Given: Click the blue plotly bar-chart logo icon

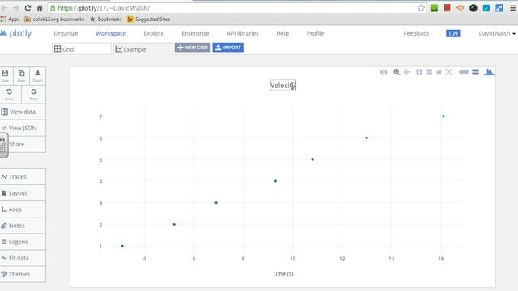Looking at the screenshot, I should (489, 72).
